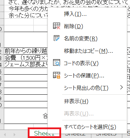This screenshot has height=138, width=130.
Task: Select コードの表示(V) menu entry
Action: click(x=87, y=63)
